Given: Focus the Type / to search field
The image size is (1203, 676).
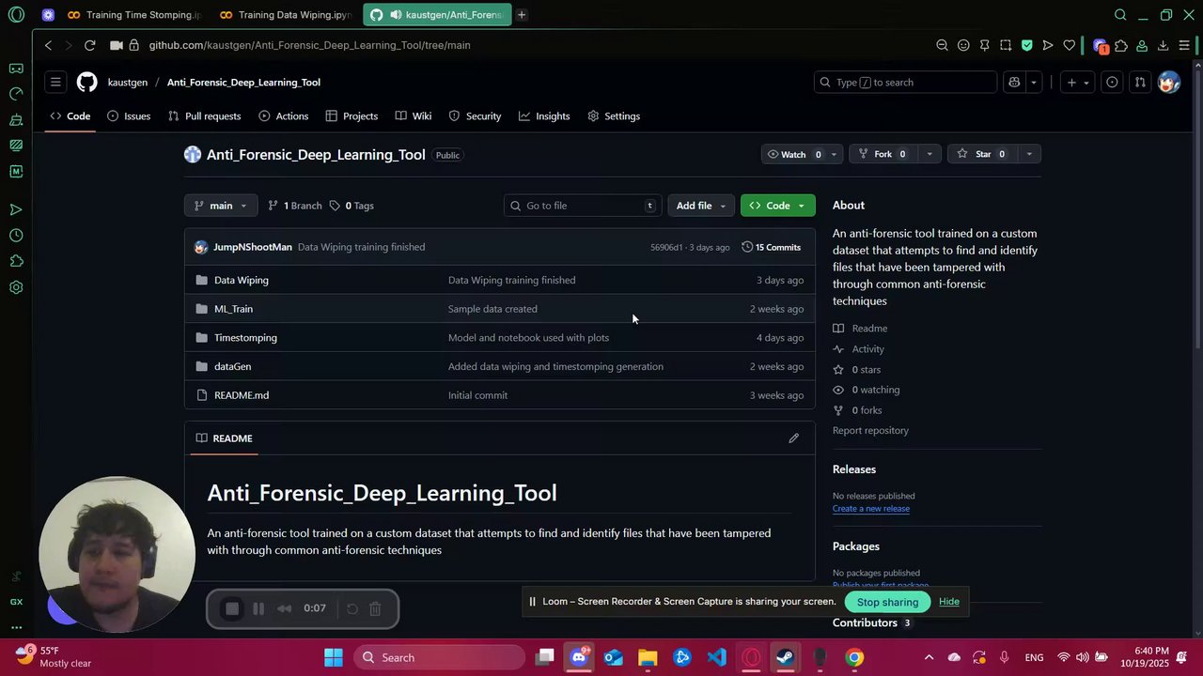Looking at the screenshot, I should [905, 83].
